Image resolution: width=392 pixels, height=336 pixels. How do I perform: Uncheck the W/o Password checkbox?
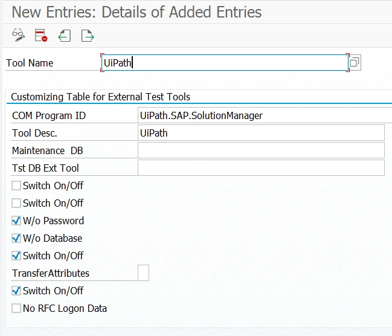point(16,221)
